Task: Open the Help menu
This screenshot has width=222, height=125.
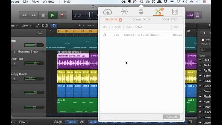Action: [x=67, y=2]
